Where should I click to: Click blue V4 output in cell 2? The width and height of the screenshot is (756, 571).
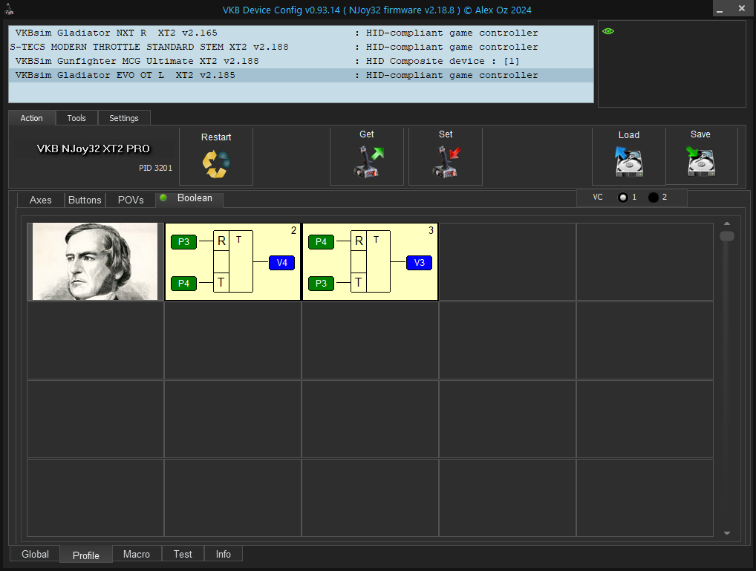[282, 263]
